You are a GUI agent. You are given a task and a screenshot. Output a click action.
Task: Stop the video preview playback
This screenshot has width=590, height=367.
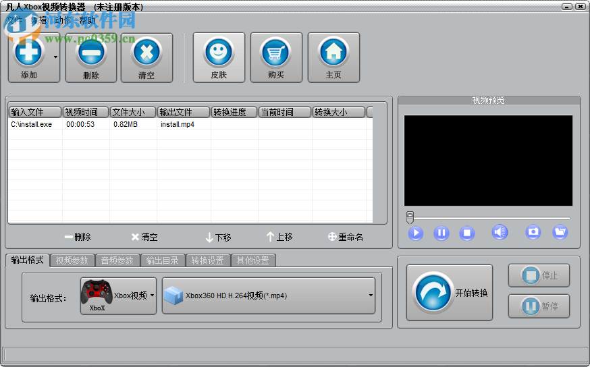[x=467, y=233]
